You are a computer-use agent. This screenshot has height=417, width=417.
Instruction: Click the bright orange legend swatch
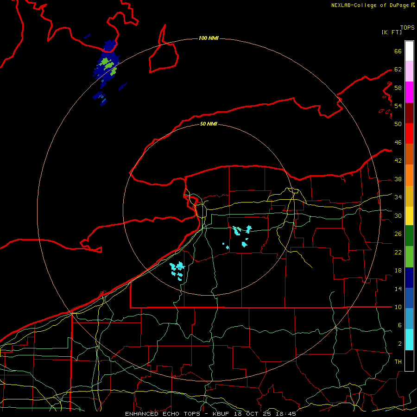[409, 175]
